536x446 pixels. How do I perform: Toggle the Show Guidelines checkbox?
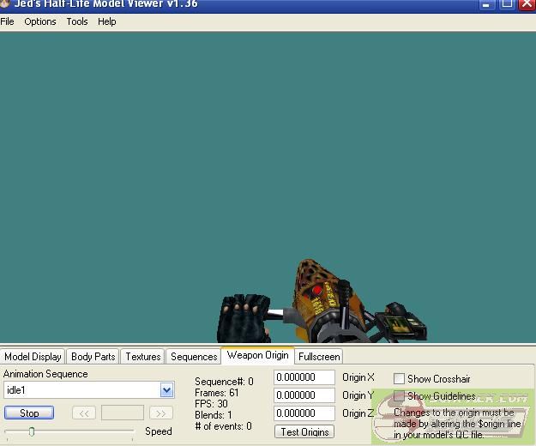pos(399,396)
